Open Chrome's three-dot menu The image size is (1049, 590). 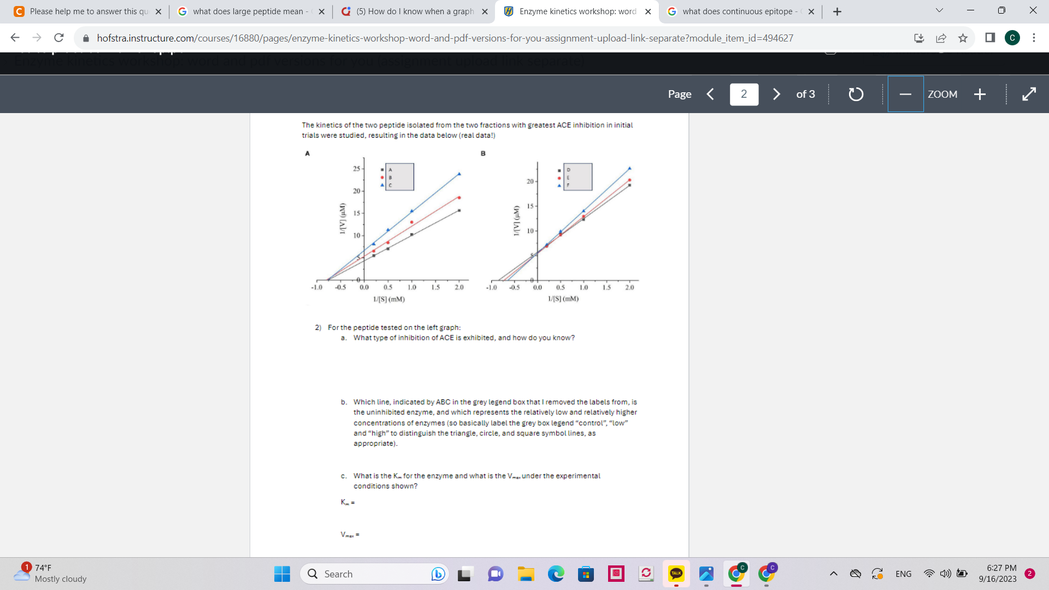(1034, 38)
